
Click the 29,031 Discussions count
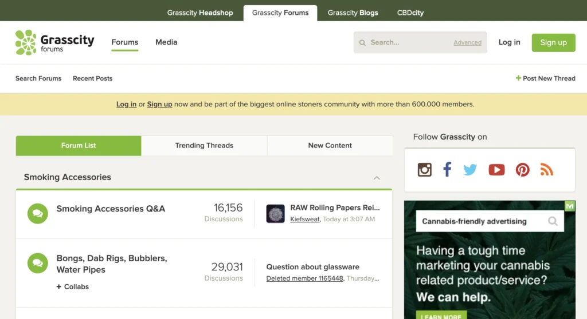[x=224, y=272]
